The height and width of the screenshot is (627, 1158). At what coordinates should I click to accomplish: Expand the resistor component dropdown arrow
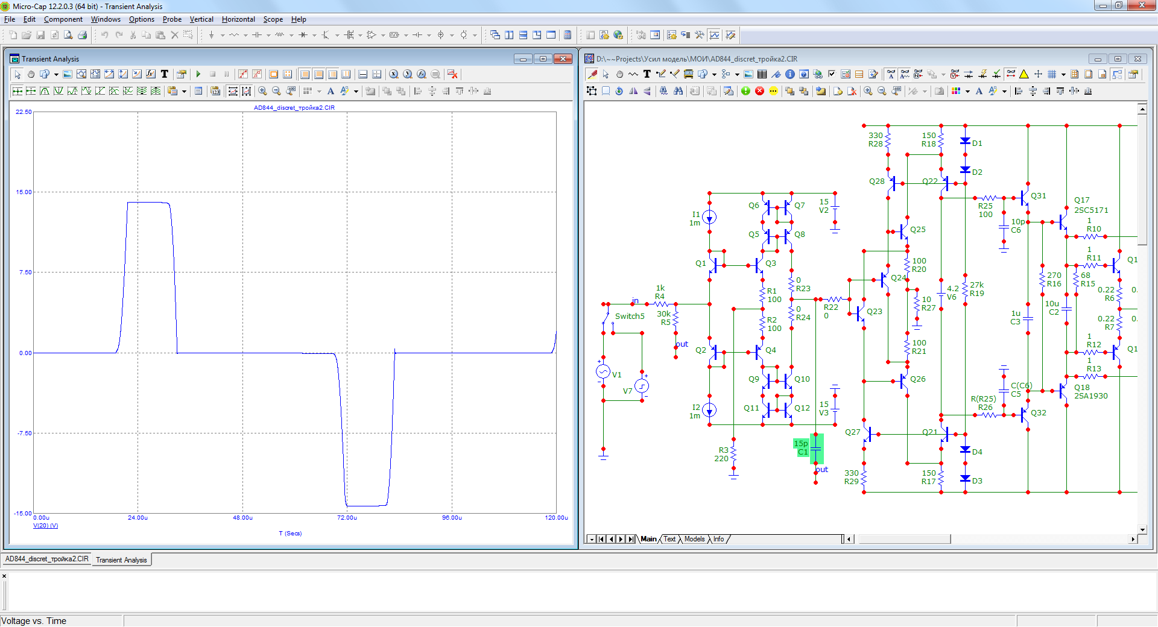pos(245,35)
